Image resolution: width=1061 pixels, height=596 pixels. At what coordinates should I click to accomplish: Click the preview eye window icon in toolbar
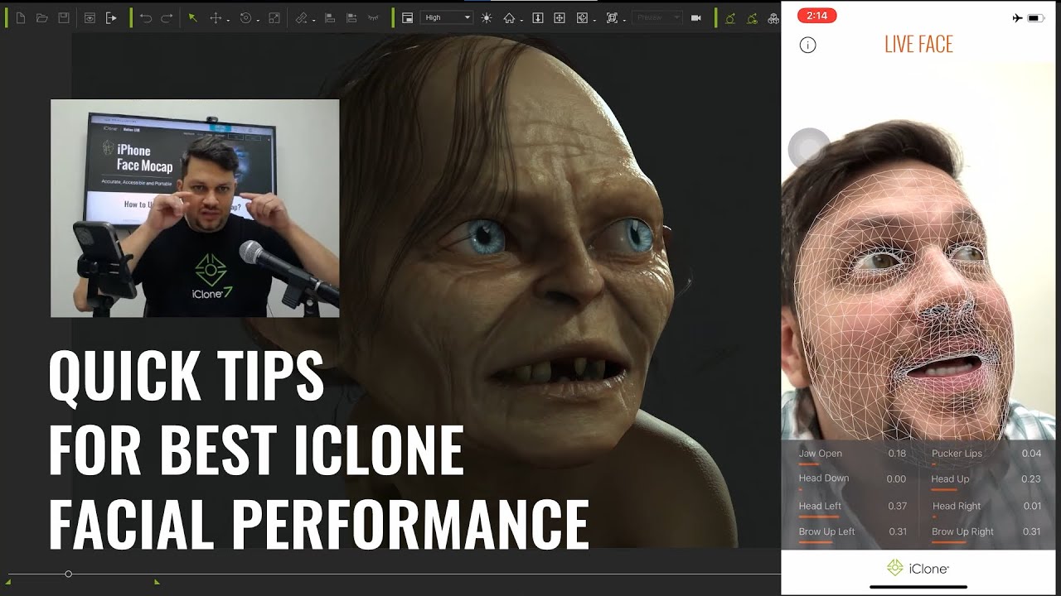[90, 17]
